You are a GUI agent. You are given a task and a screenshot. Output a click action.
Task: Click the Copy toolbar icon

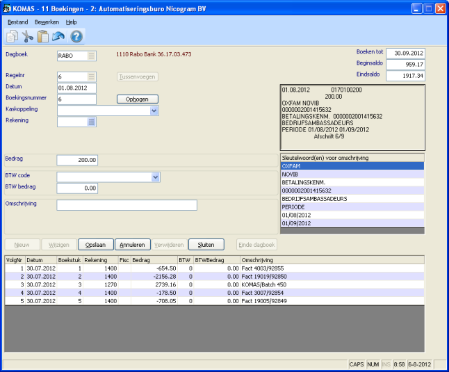12,37
